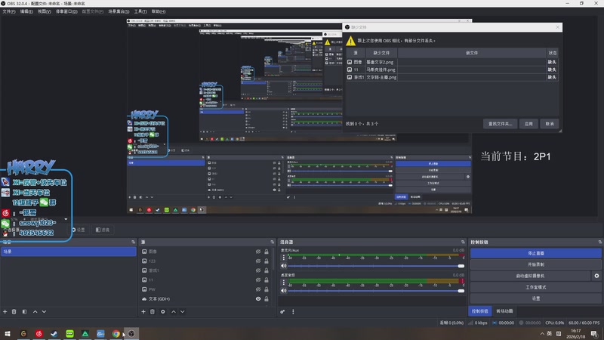Image resolution: width=604 pixels, height=340 pixels.
Task: Move source down with arrow icon
Action: pyautogui.click(x=182, y=311)
